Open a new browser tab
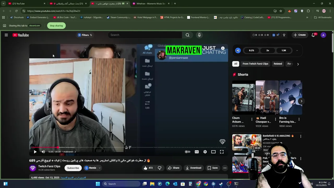 [175, 4]
